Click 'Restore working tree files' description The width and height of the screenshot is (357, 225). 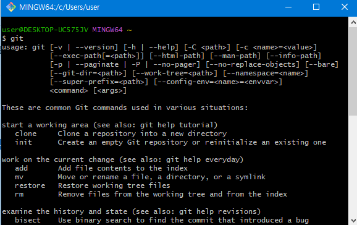pyautogui.click(x=114, y=186)
